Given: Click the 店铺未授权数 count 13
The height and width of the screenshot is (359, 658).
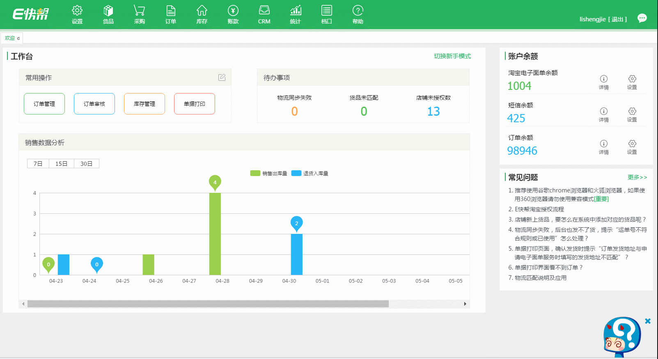Looking at the screenshot, I should pos(433,111).
